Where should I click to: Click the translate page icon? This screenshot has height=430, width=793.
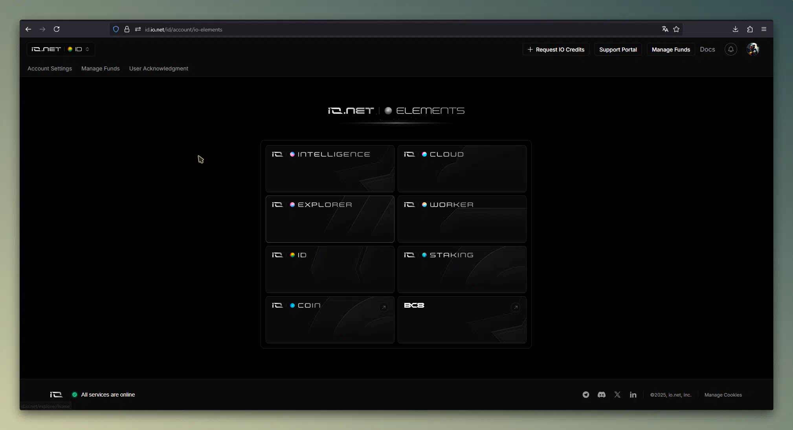(x=665, y=29)
